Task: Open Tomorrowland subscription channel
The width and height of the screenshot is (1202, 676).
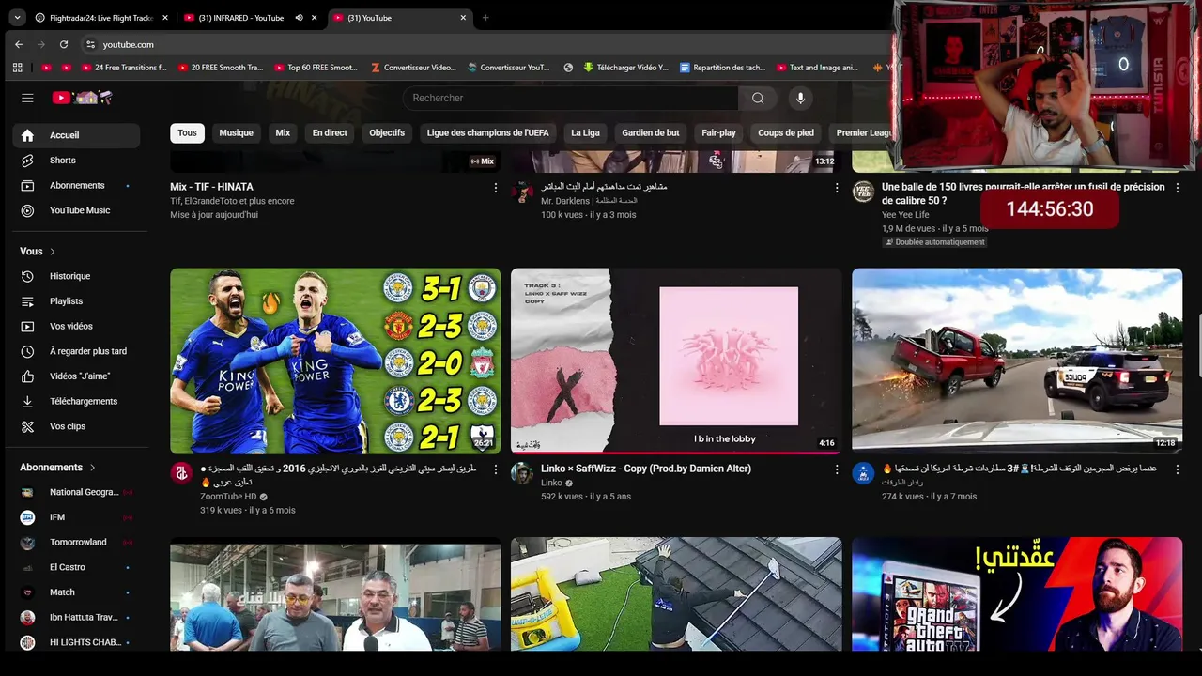Action: point(76,542)
